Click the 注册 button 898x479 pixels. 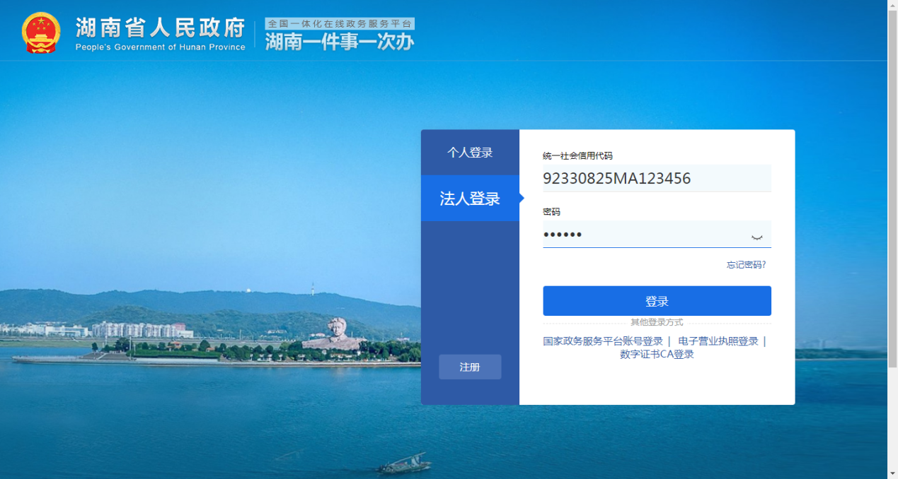(470, 367)
